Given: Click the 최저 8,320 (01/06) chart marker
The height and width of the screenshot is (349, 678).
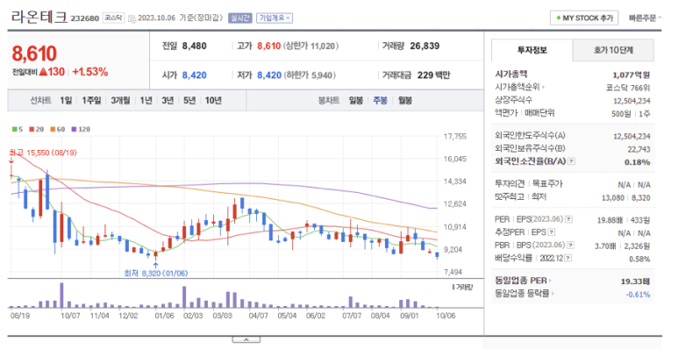Looking at the screenshot, I should coord(155,274).
